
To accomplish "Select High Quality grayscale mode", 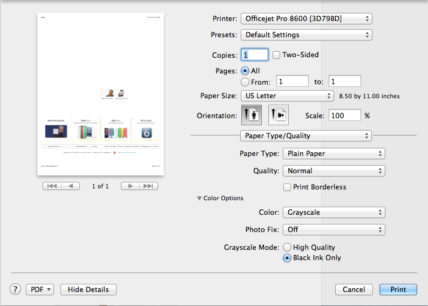I will [288, 247].
